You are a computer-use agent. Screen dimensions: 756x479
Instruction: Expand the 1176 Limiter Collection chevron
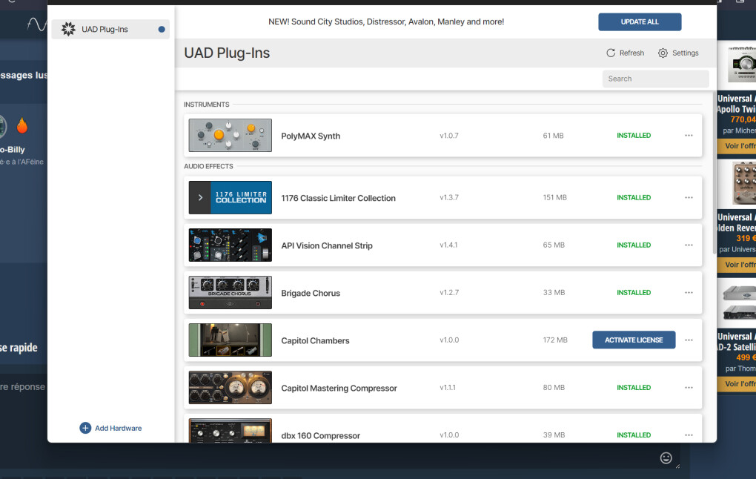[x=200, y=198]
